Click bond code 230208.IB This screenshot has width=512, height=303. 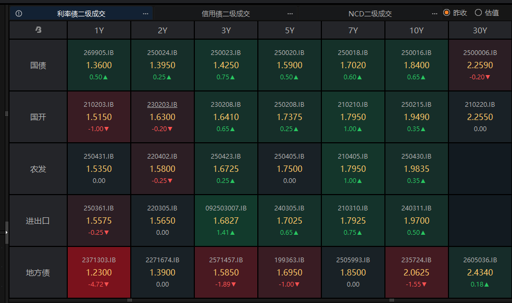(226, 104)
